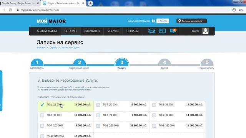246x138 pixels.
Task: Check the ТО-4 (60 000) checkbox
Action: pos(42,115)
